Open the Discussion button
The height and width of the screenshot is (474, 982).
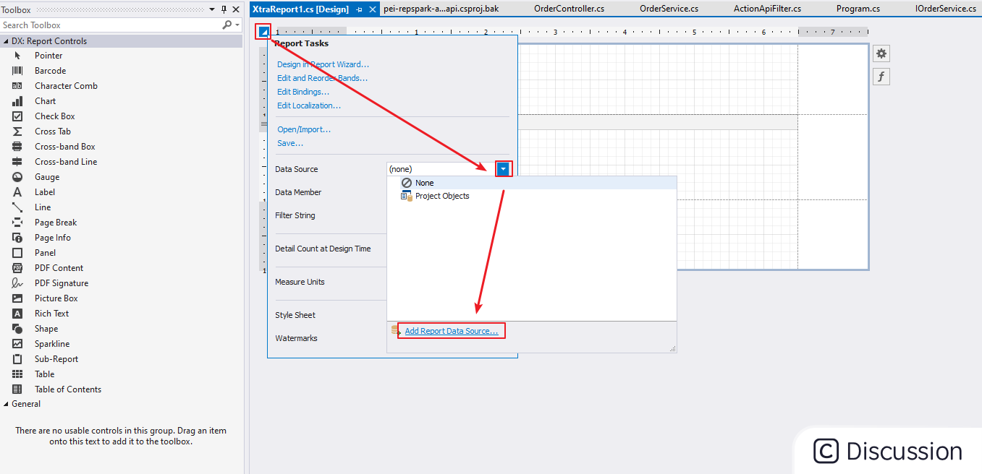(888, 451)
